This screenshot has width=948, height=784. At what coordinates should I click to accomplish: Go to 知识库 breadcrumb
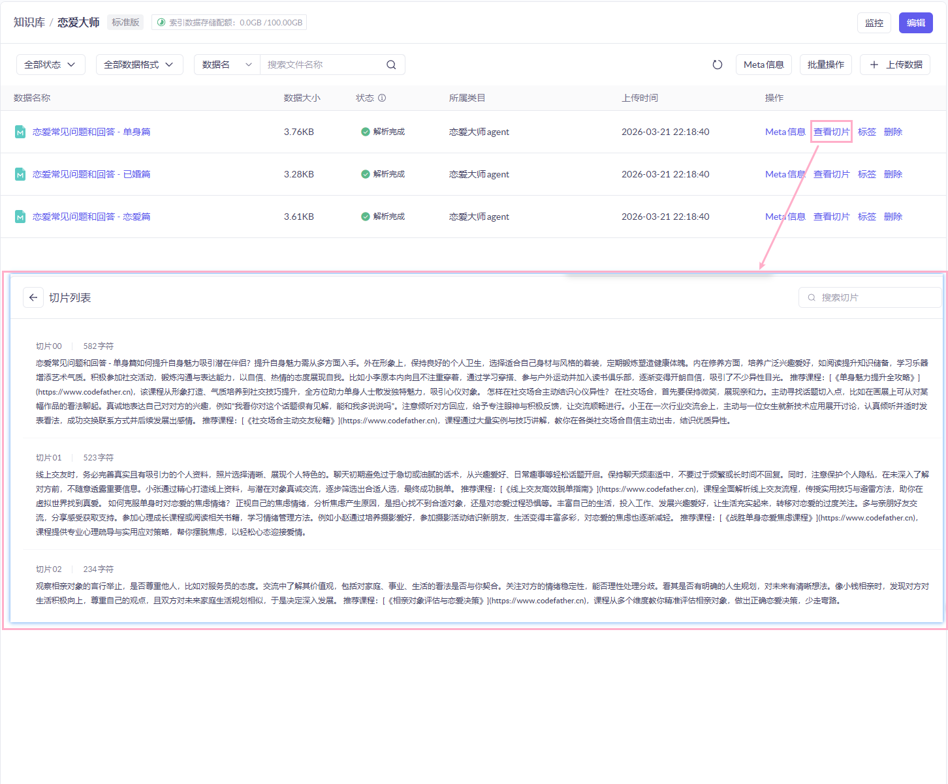pyautogui.click(x=29, y=22)
